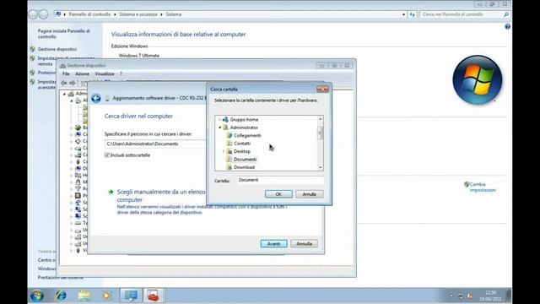This screenshot has height=304, width=540.
Task: Click the folder tree scroll down arrow
Action: [x=321, y=167]
